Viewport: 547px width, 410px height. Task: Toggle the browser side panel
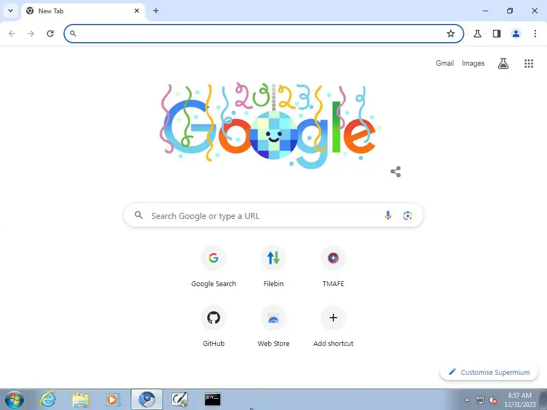point(497,34)
